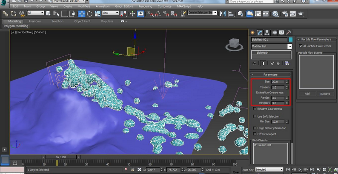Image resolution: width=338 pixels, height=174 pixels.
Task: Enable the Relative Coarseness checkbox
Action: tap(254, 109)
